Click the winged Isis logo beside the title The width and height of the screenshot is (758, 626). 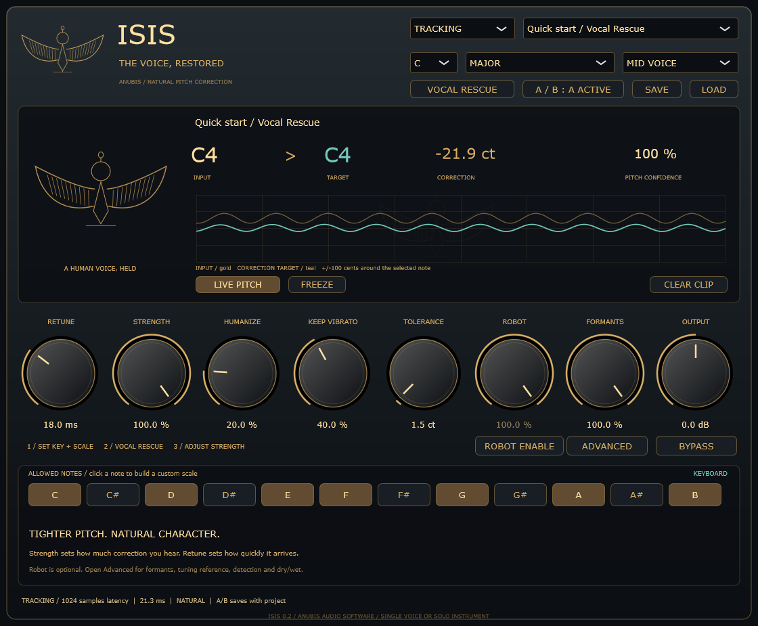click(x=62, y=49)
